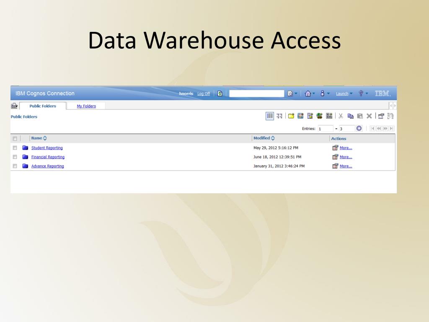Jump to first page of entries

pos(372,128)
